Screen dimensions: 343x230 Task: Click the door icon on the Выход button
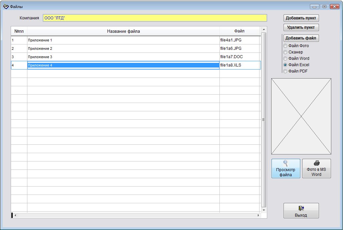tap(301, 208)
